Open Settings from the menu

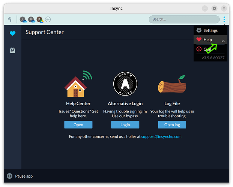[x=210, y=30]
